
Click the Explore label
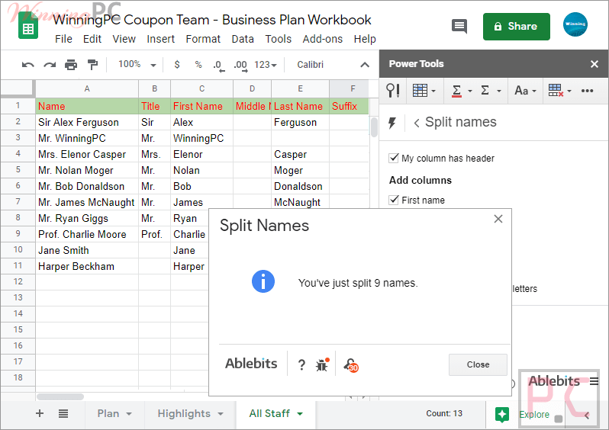(x=534, y=415)
